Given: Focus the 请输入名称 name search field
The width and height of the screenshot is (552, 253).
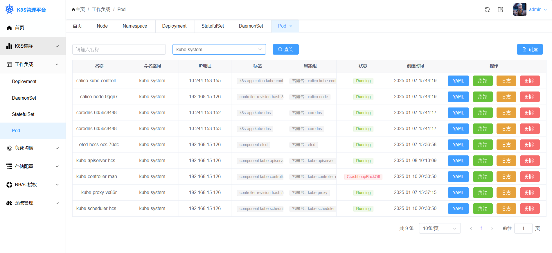Looking at the screenshot, I should (x=119, y=49).
